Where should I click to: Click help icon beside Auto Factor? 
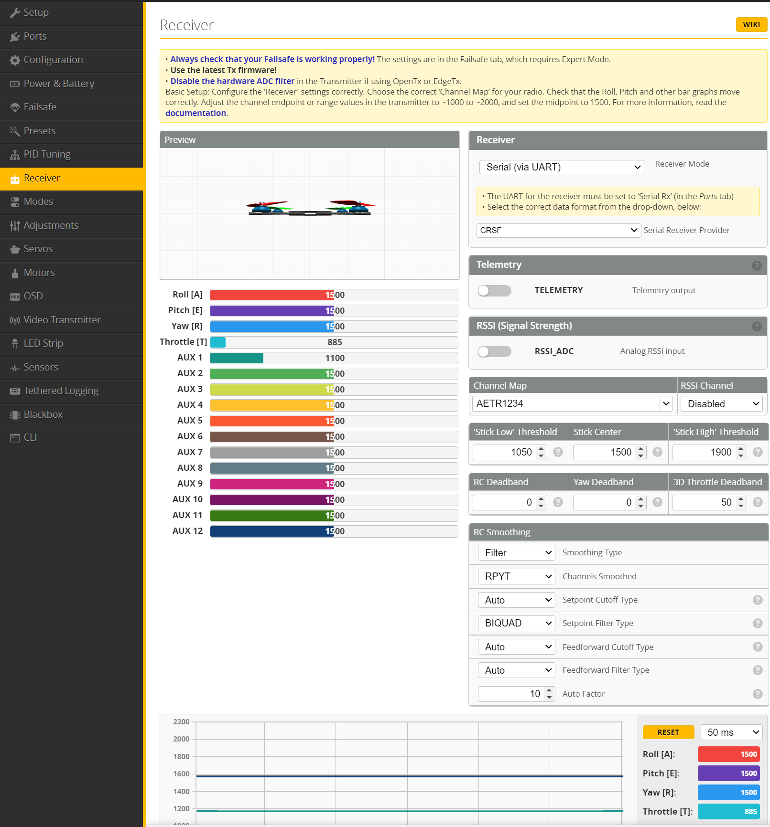click(757, 694)
